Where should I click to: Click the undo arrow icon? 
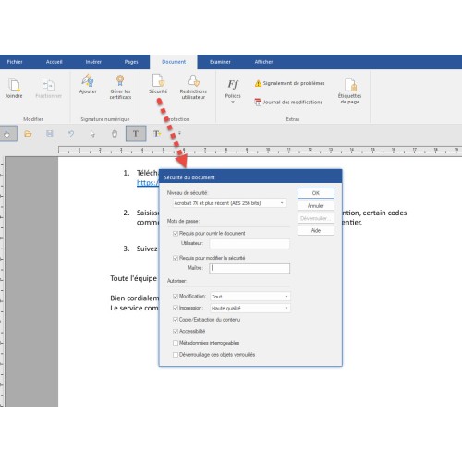pos(71,134)
